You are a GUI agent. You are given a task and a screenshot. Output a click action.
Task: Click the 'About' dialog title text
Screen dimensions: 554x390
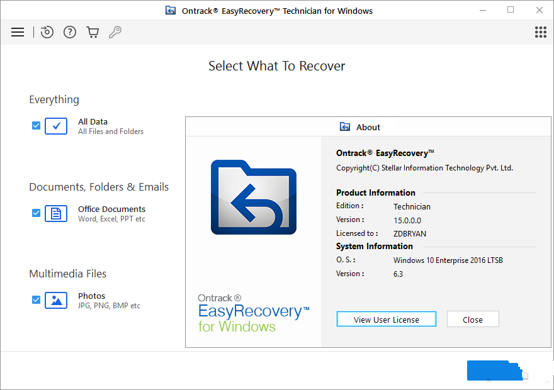[368, 128]
